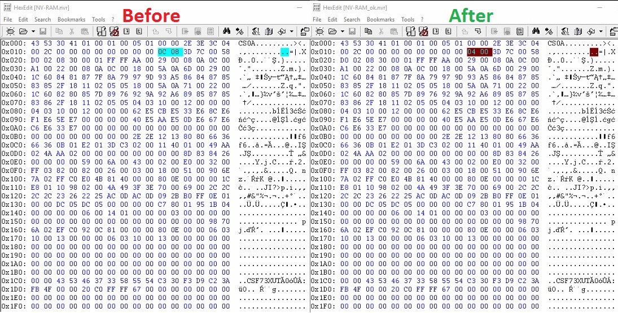Click New file icon in NV-RAM.nvr window
618x313 pixels.
pos(10,31)
